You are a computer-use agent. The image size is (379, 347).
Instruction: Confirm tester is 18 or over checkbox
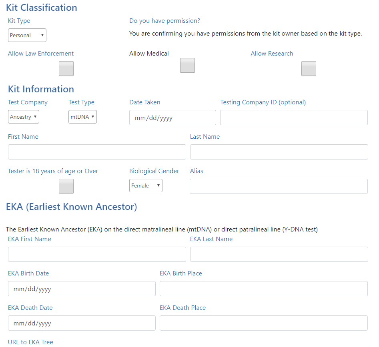click(x=66, y=186)
